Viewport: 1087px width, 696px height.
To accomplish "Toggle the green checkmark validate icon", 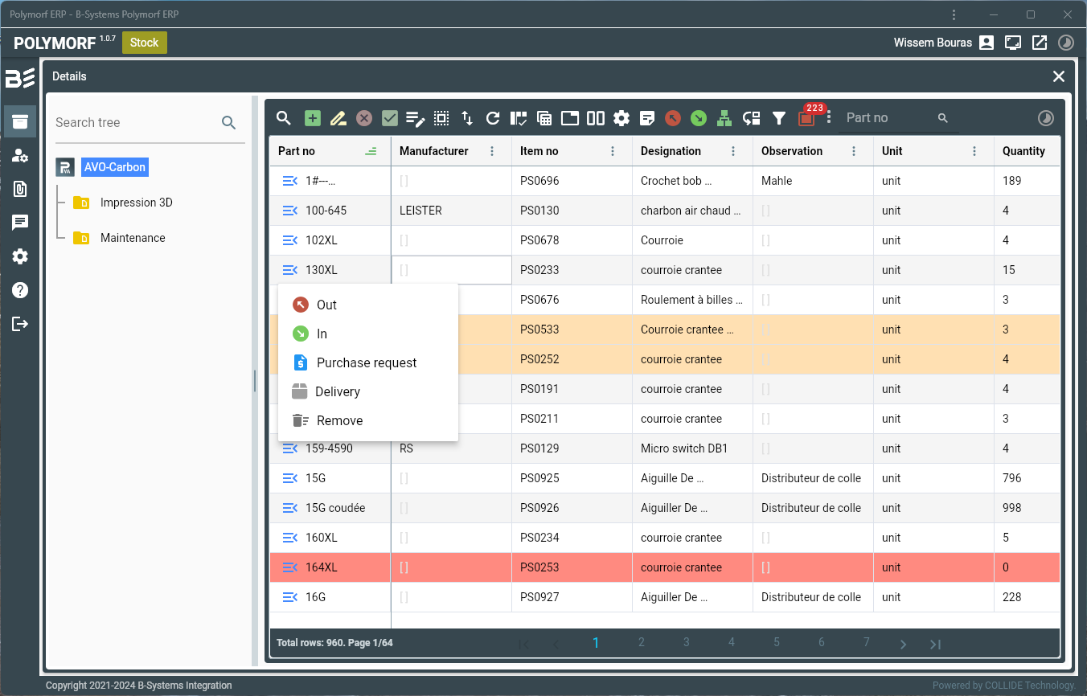I will point(390,118).
